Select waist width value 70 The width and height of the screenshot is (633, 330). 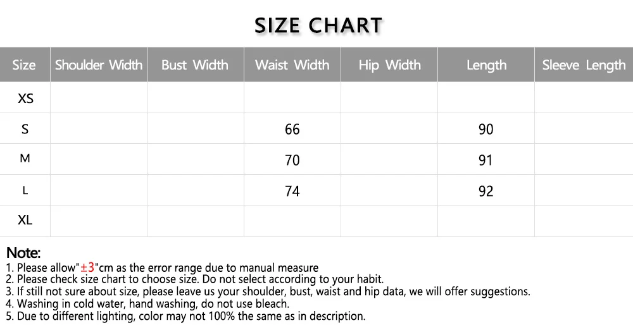(x=292, y=161)
